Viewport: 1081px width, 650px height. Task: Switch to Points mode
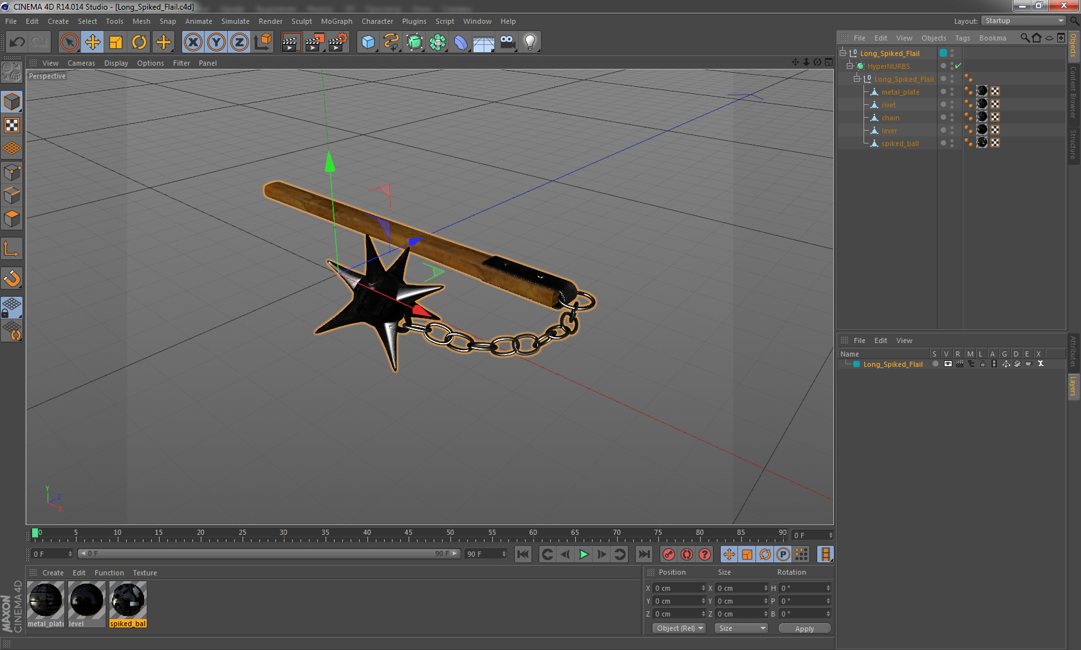[12, 172]
